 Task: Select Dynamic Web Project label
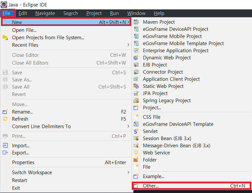click(167, 58)
